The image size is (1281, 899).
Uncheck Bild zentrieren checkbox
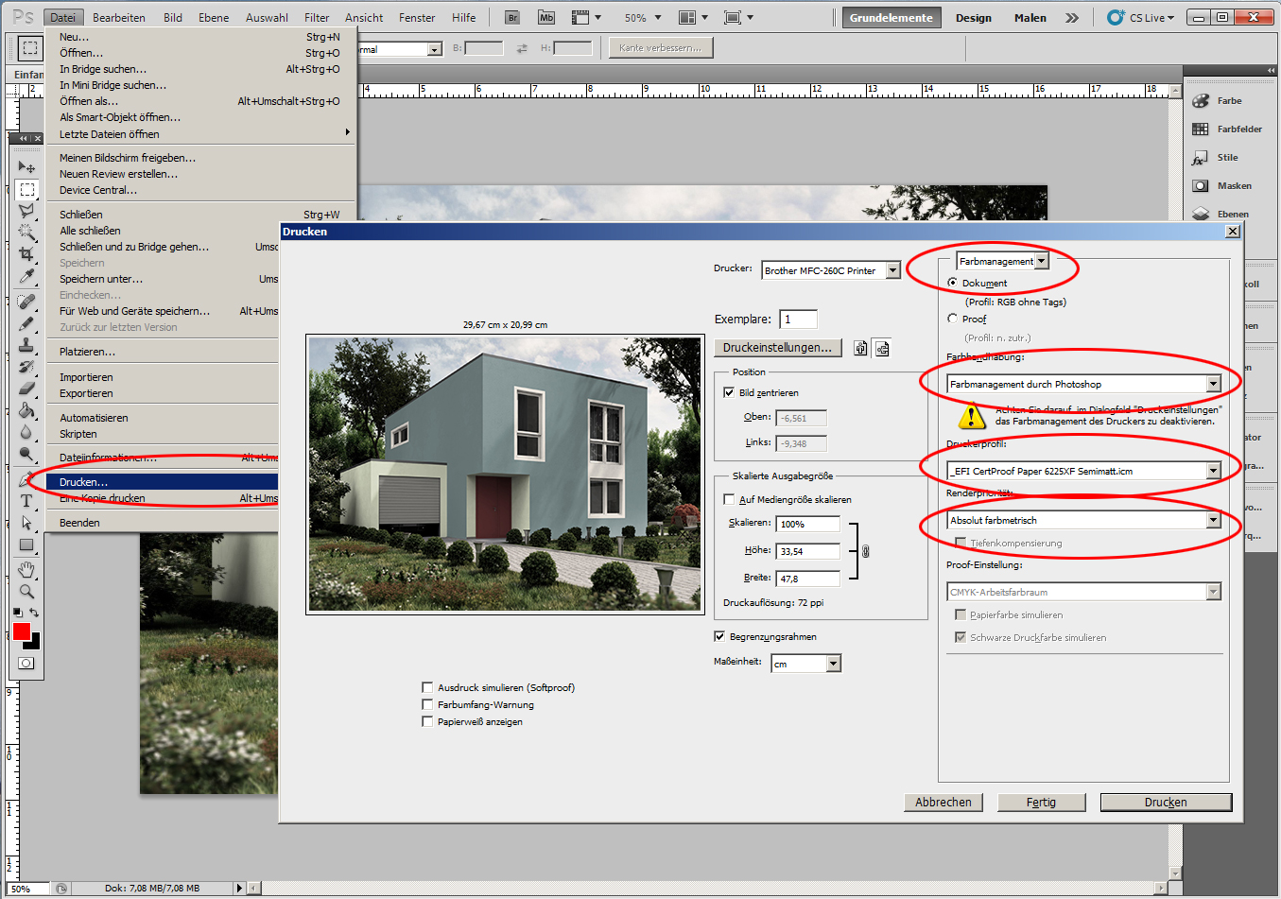729,392
